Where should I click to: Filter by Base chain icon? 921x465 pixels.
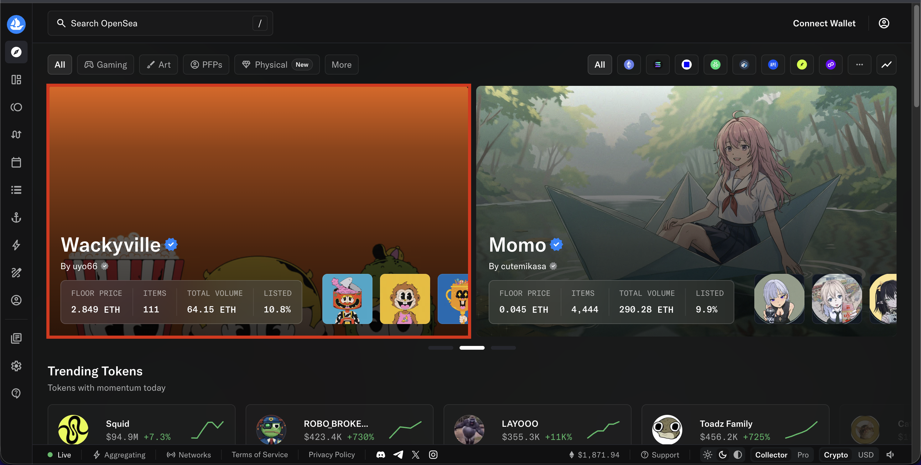(686, 65)
